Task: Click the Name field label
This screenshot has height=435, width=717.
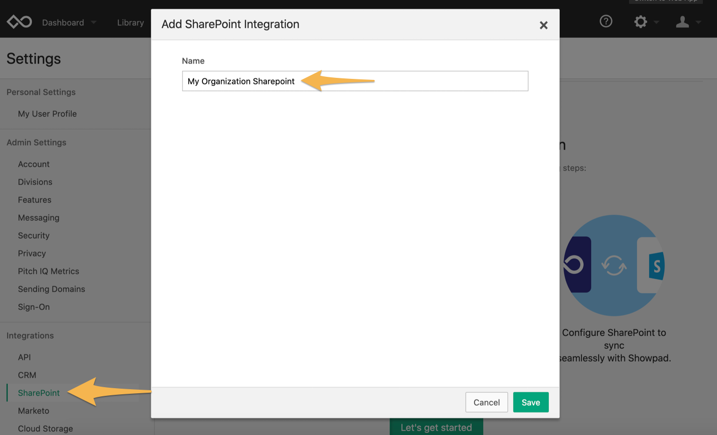Action: click(193, 61)
